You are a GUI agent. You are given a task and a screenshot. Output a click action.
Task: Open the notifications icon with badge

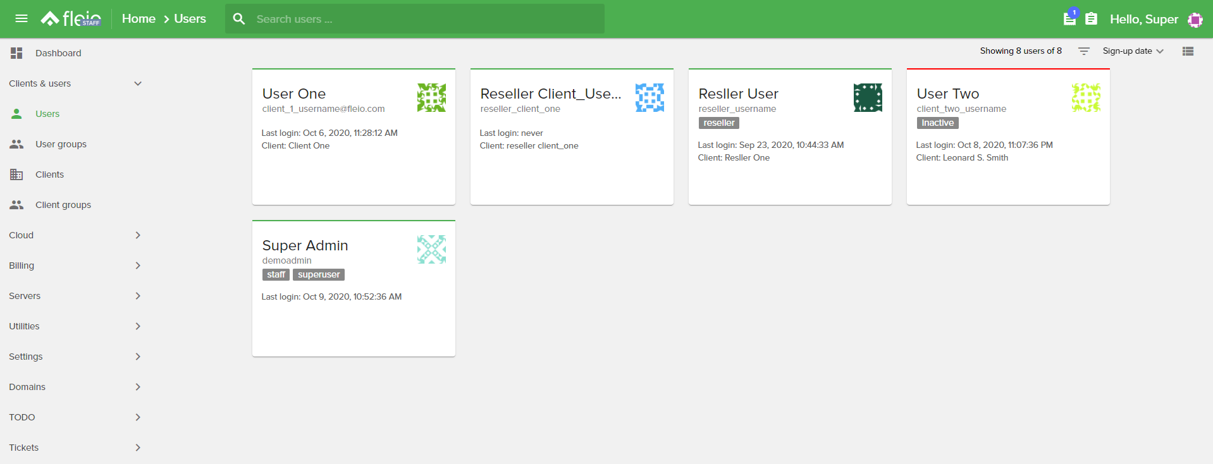tap(1069, 18)
